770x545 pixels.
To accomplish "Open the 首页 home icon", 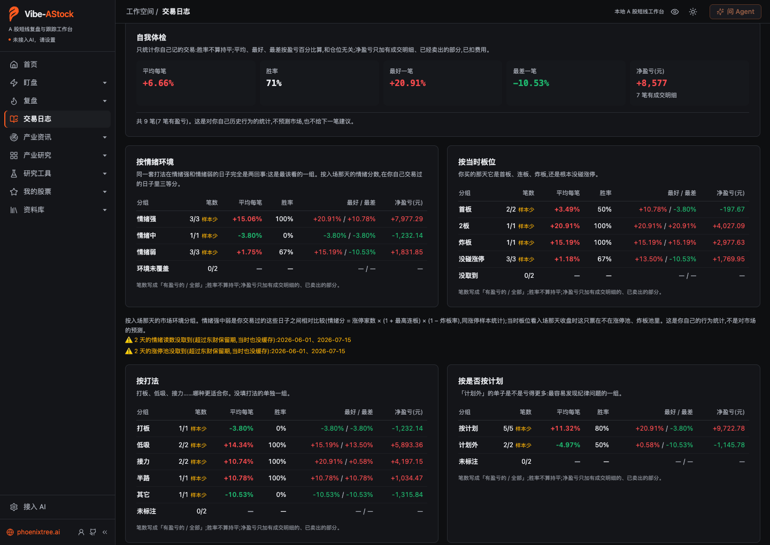I will [x=14, y=65].
